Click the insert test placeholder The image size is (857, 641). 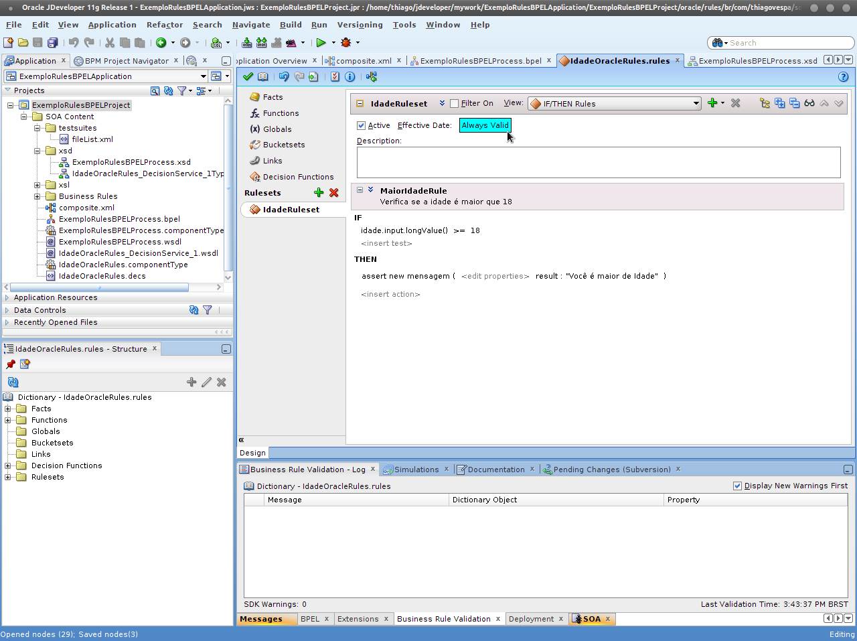387,243
